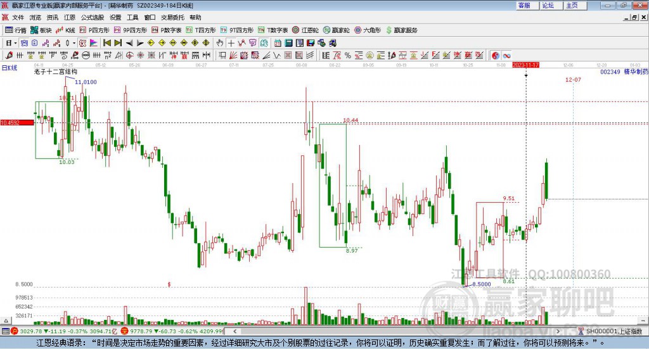Click the 002349 精华制药 stock label
The height and width of the screenshot is (349, 649).
point(624,72)
